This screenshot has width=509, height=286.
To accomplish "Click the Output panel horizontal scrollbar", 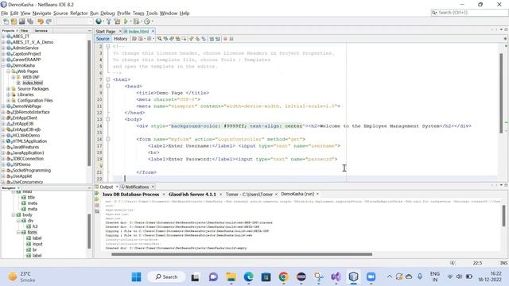I will point(242,254).
